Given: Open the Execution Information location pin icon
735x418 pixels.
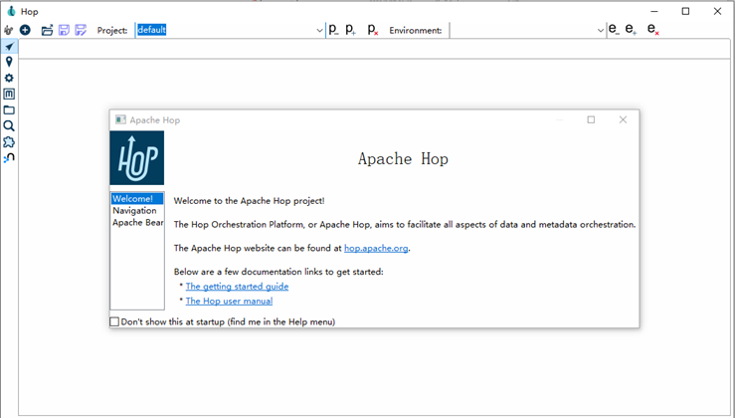Looking at the screenshot, I should tap(9, 62).
